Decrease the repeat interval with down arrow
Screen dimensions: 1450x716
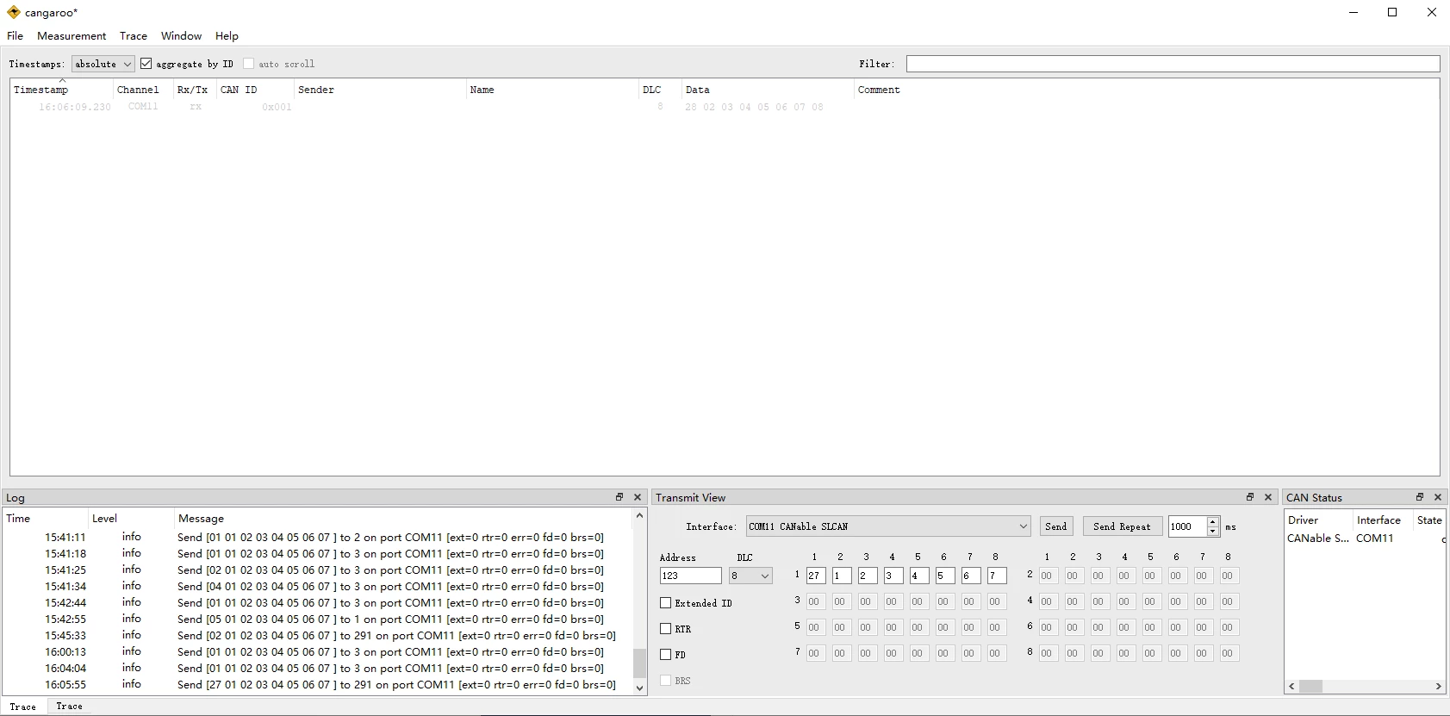1213,532
